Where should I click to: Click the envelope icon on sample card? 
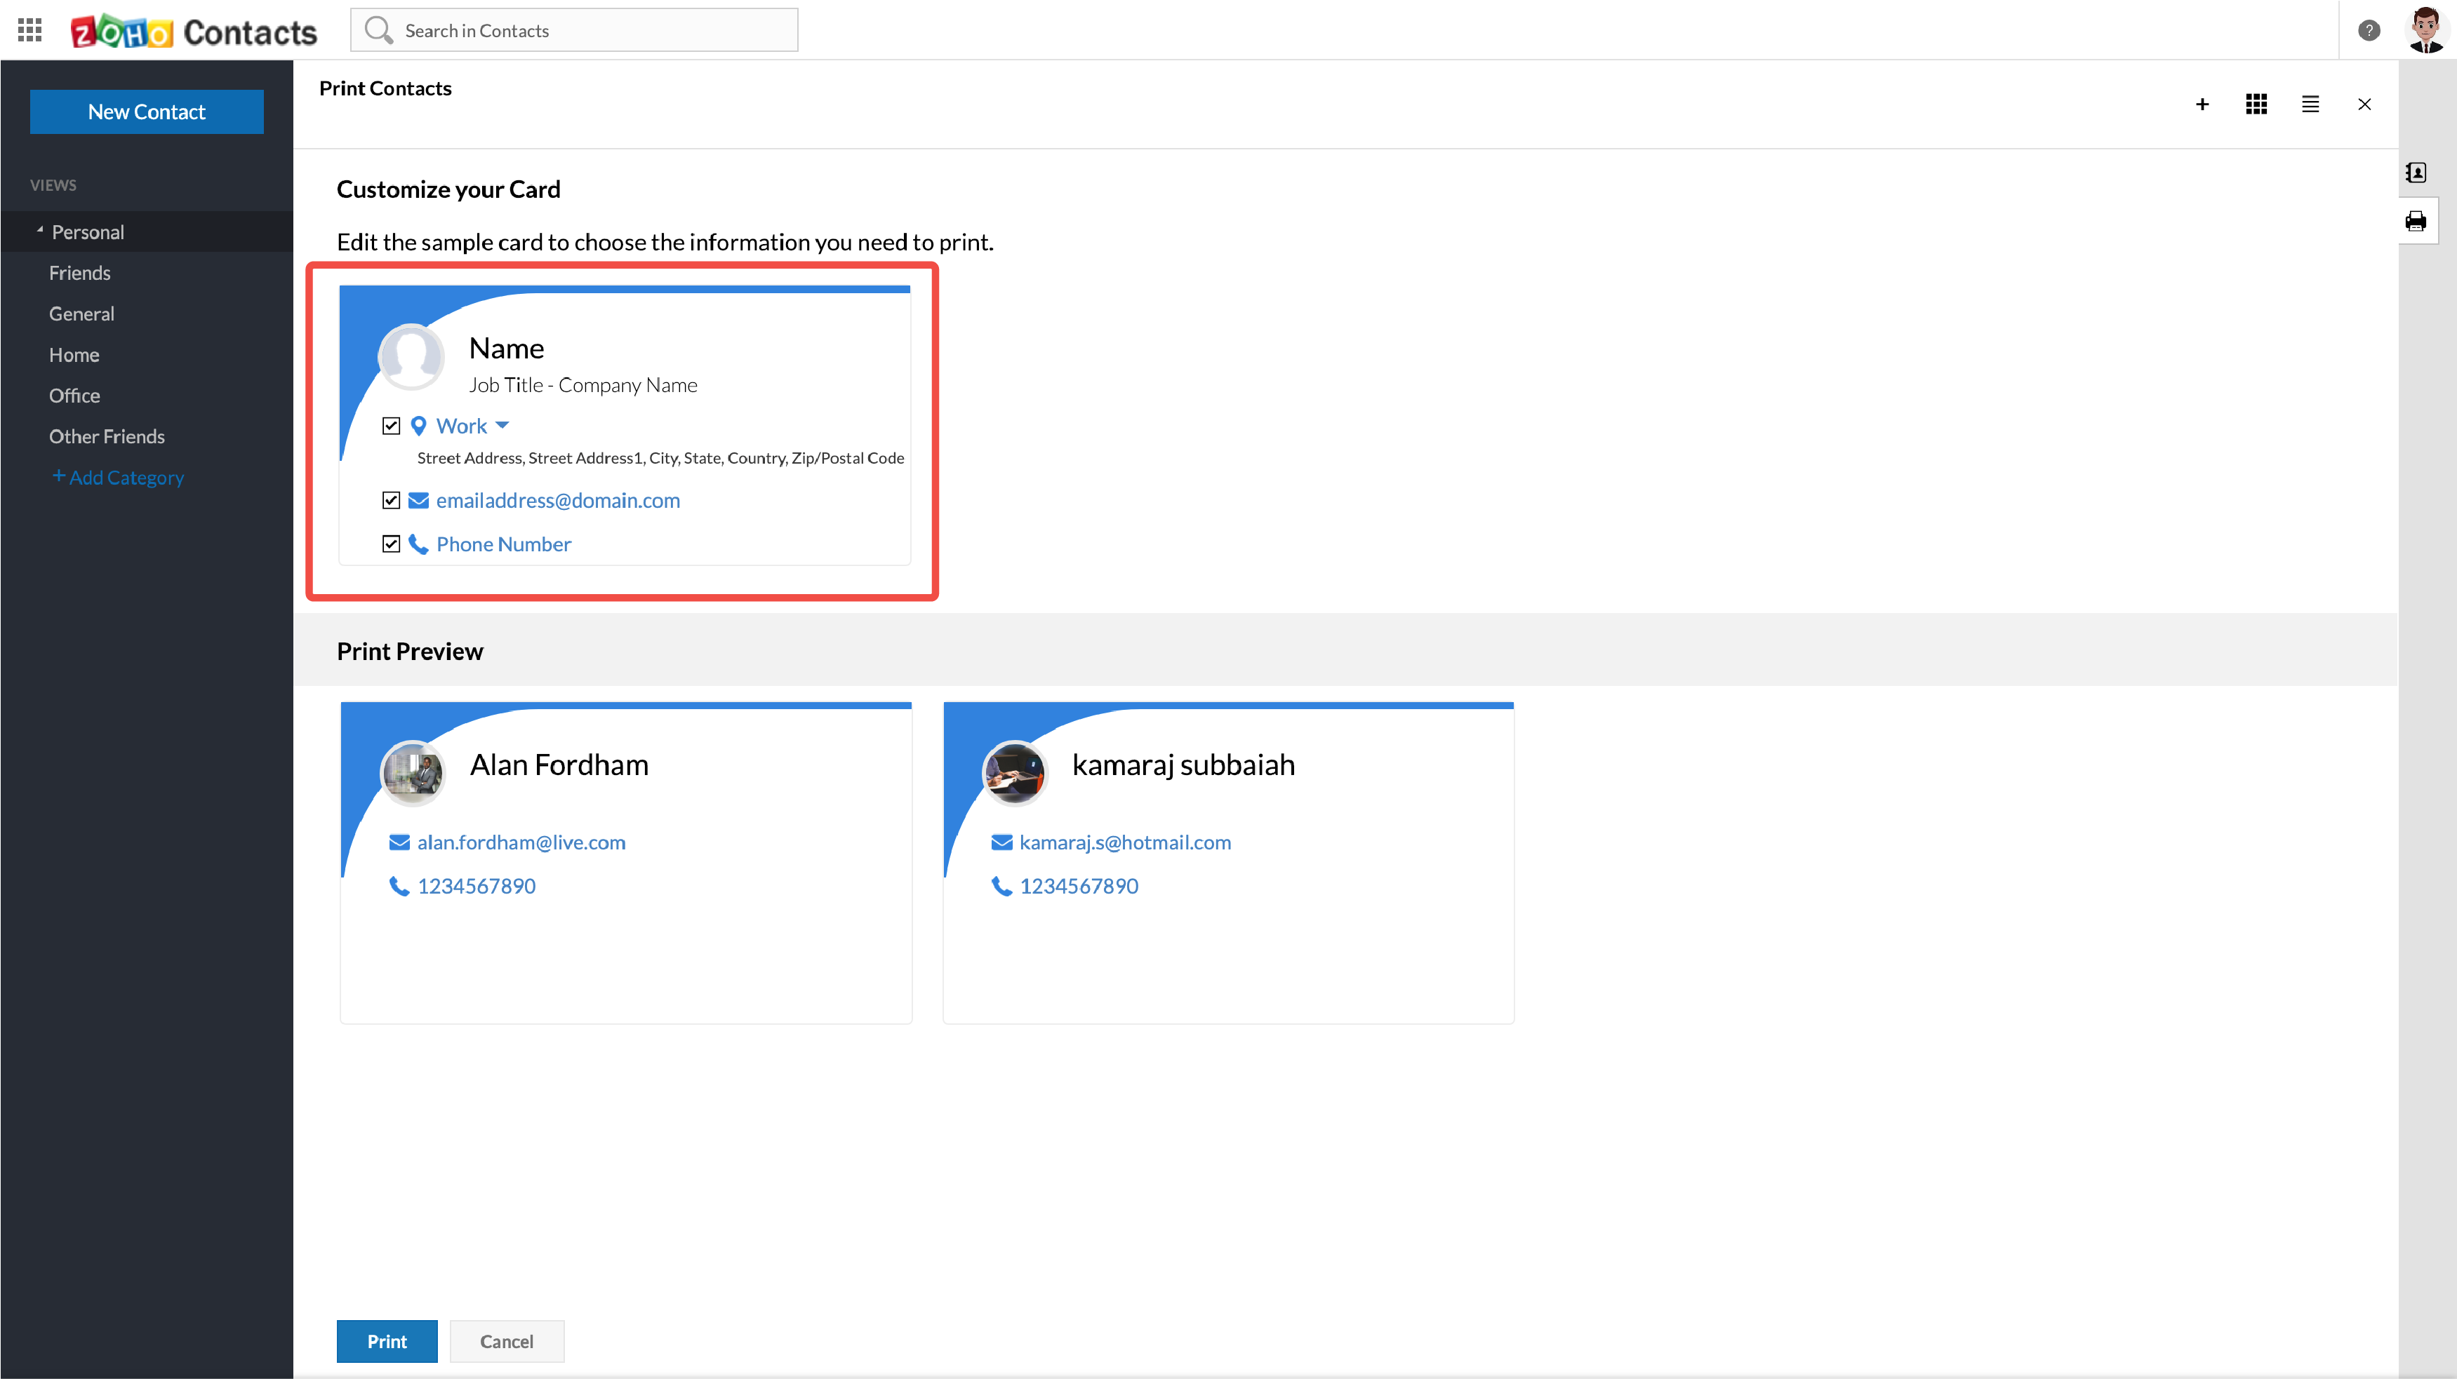[418, 500]
